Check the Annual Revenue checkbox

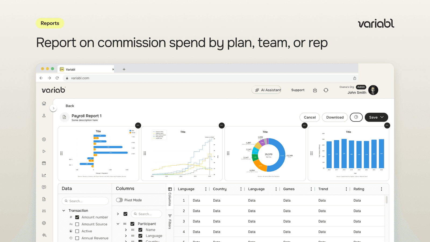[x=77, y=238]
